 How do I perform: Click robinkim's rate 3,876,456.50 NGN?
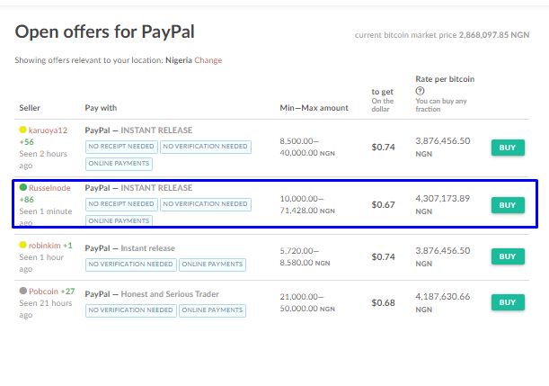[443, 256]
